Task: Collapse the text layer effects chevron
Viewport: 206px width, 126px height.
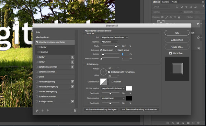Action: [x=201, y=24]
